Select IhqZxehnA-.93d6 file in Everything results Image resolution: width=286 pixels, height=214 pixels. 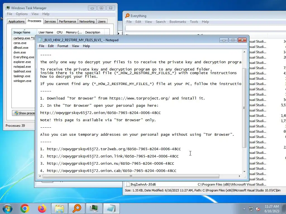pyautogui.click(x=143, y=184)
